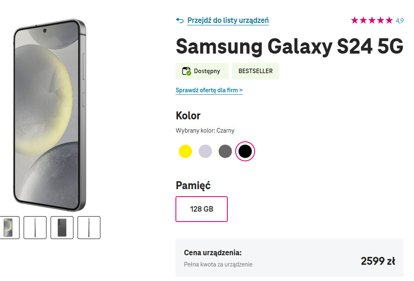Click the BESTSELLER badge
Screen dimensions: 414x281
coord(255,71)
